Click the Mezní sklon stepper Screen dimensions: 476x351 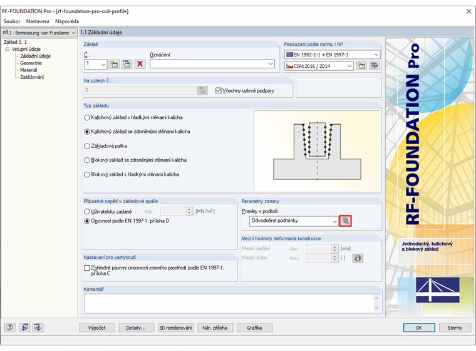pyautogui.click(x=334, y=258)
